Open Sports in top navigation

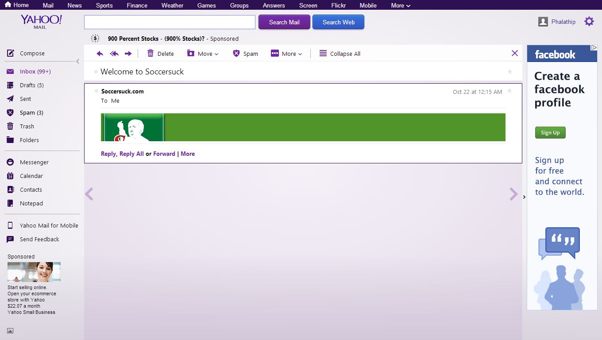[x=104, y=5]
